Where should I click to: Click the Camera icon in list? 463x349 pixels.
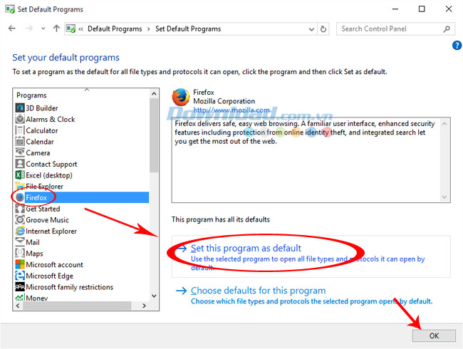pyautogui.click(x=20, y=152)
